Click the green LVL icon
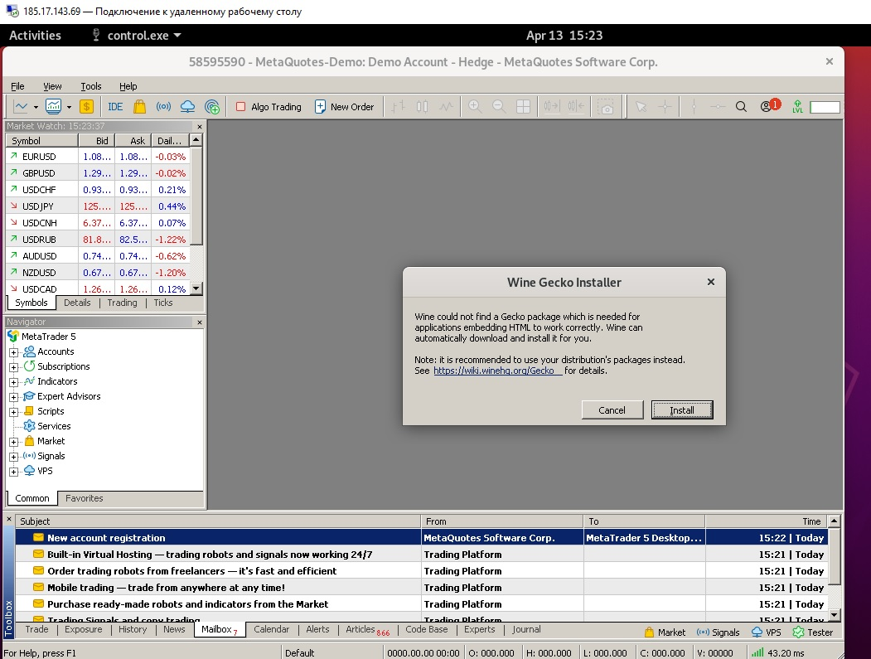Screen dimensions: 871x659 [x=798, y=106]
